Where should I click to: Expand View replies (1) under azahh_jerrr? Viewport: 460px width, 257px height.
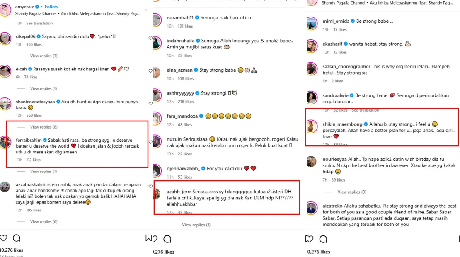tap(196, 225)
